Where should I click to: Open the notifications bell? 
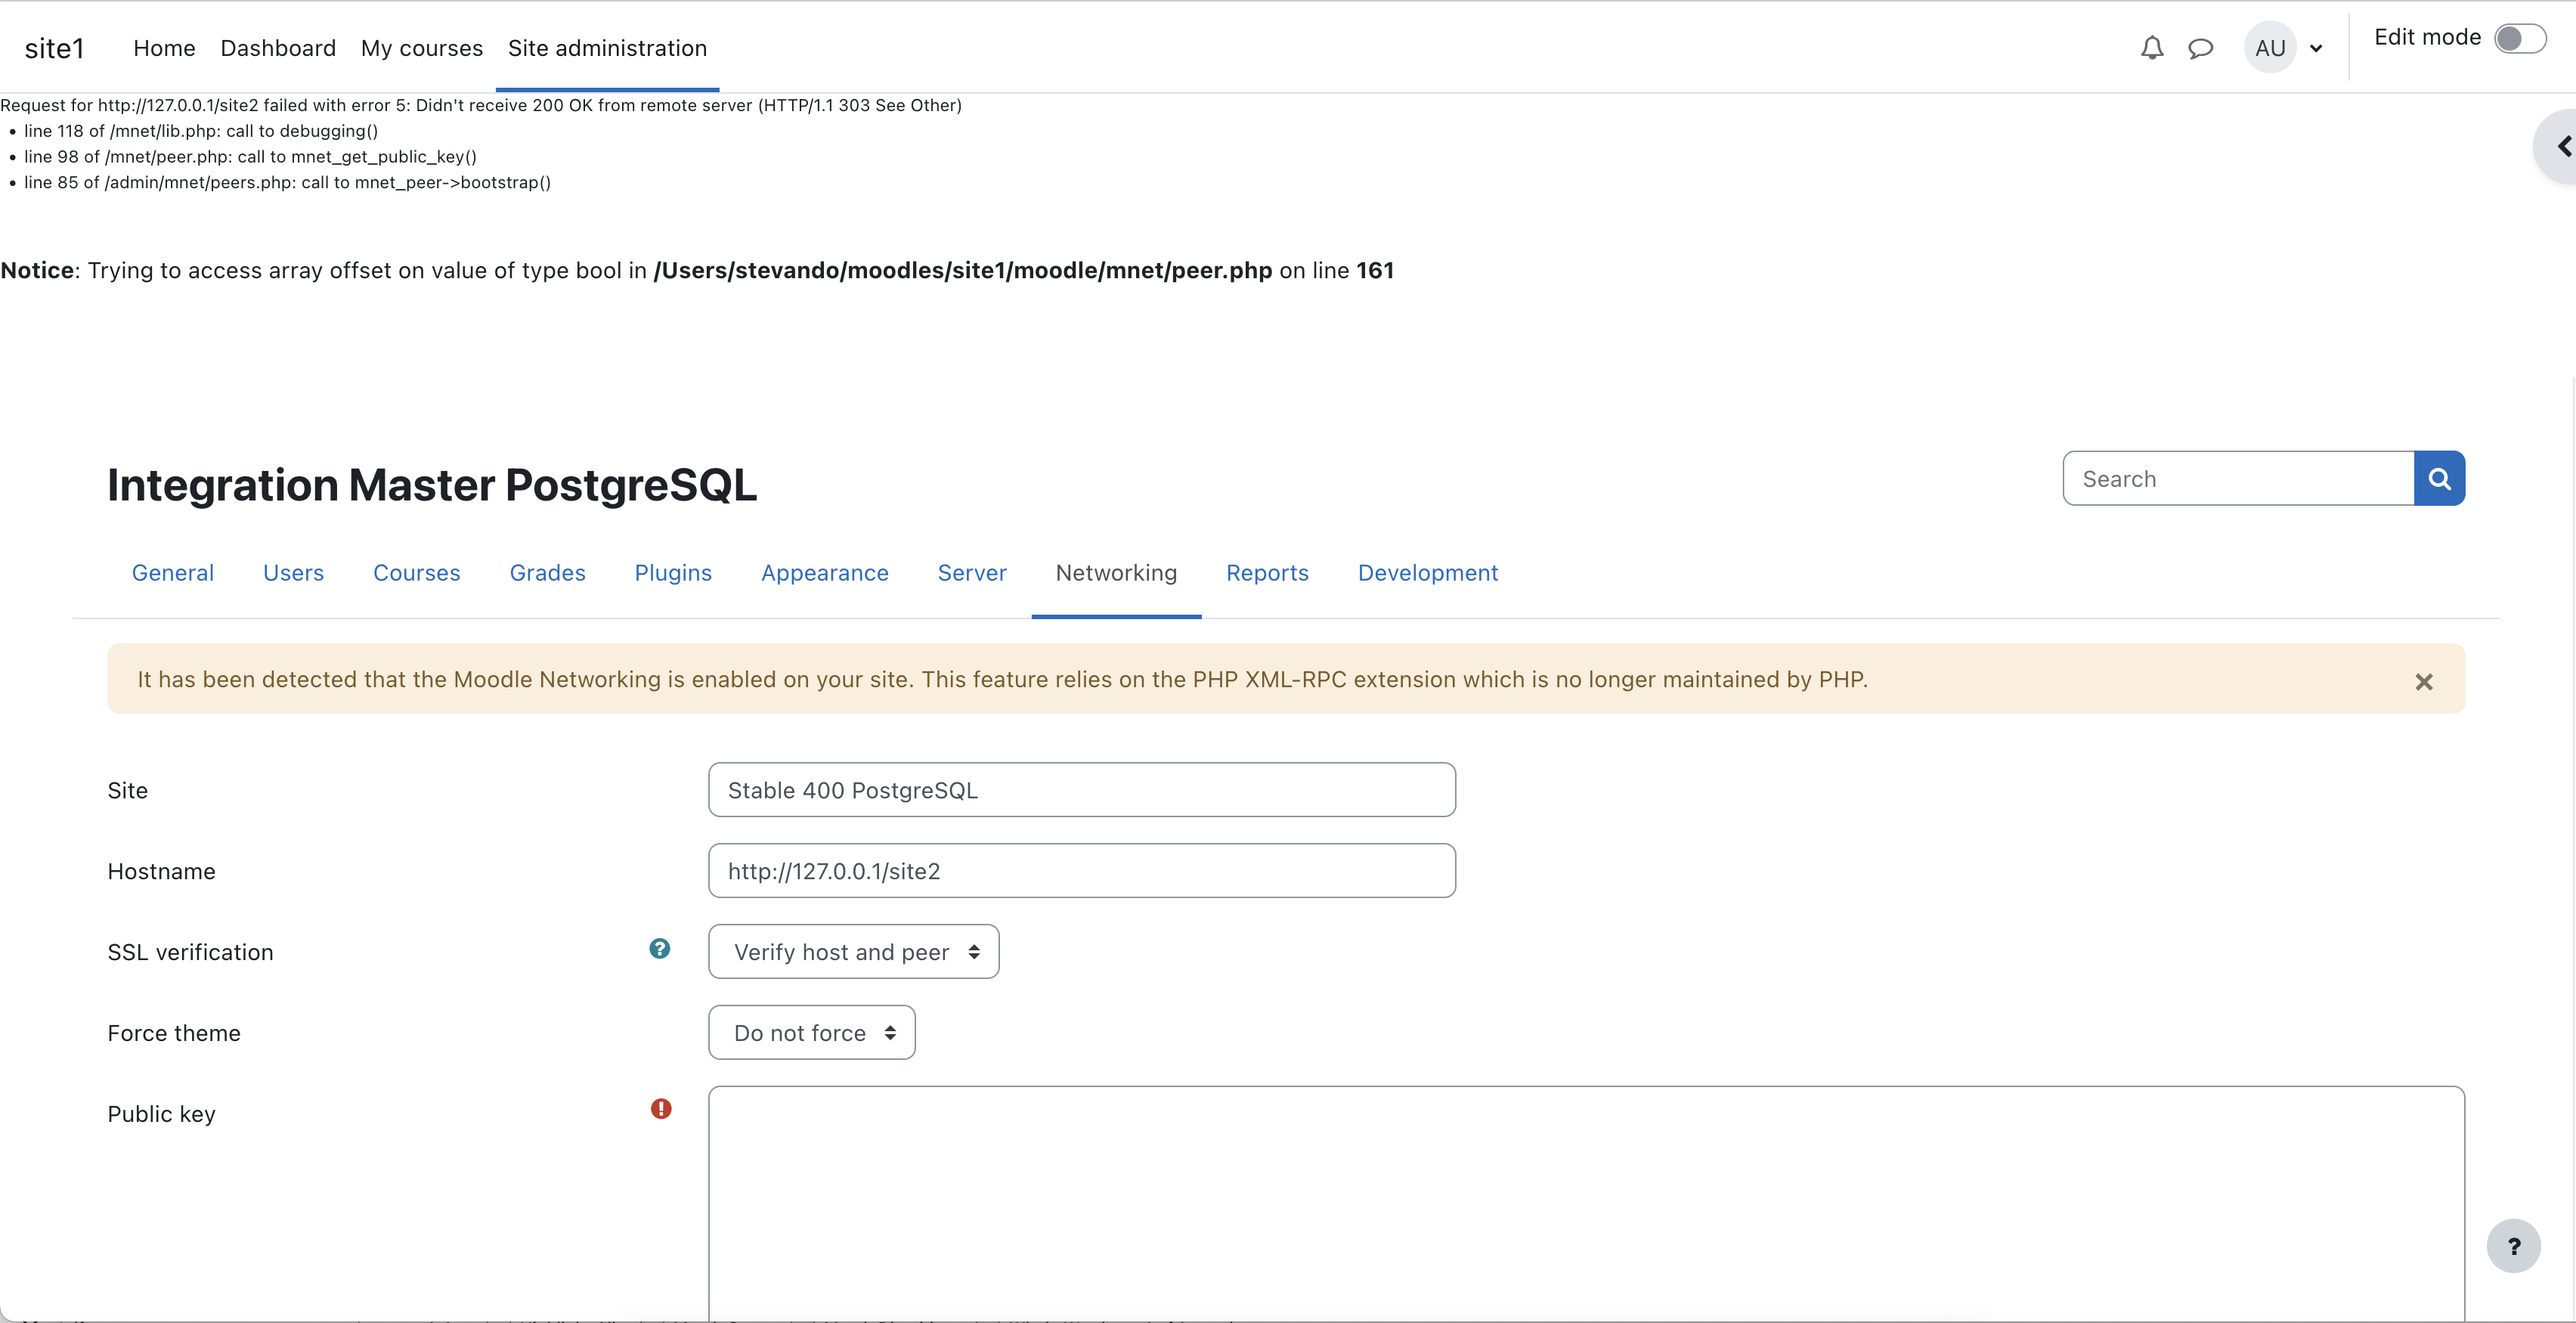(2152, 48)
